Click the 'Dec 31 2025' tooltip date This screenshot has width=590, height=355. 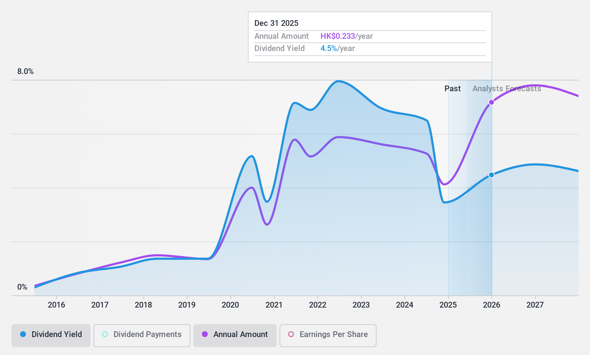click(x=276, y=23)
